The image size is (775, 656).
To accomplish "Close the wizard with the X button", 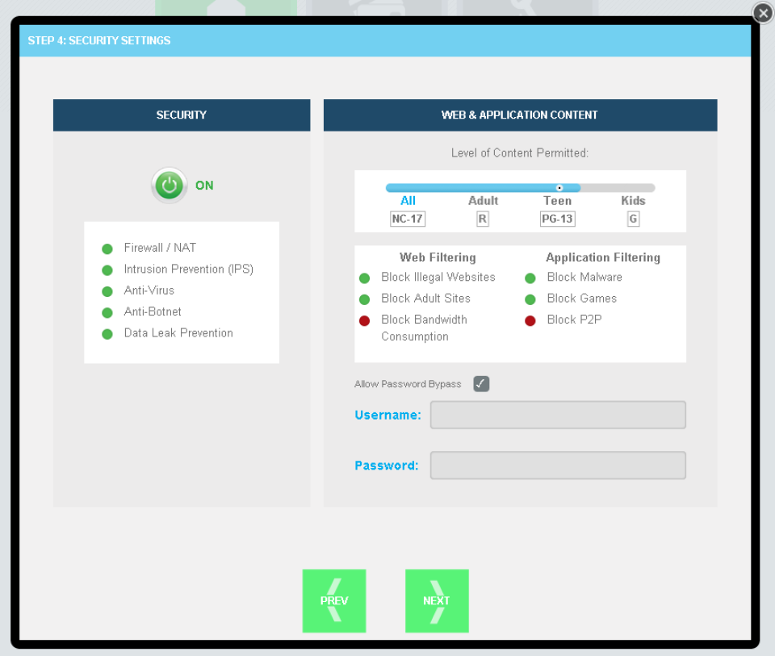I will (x=763, y=13).
